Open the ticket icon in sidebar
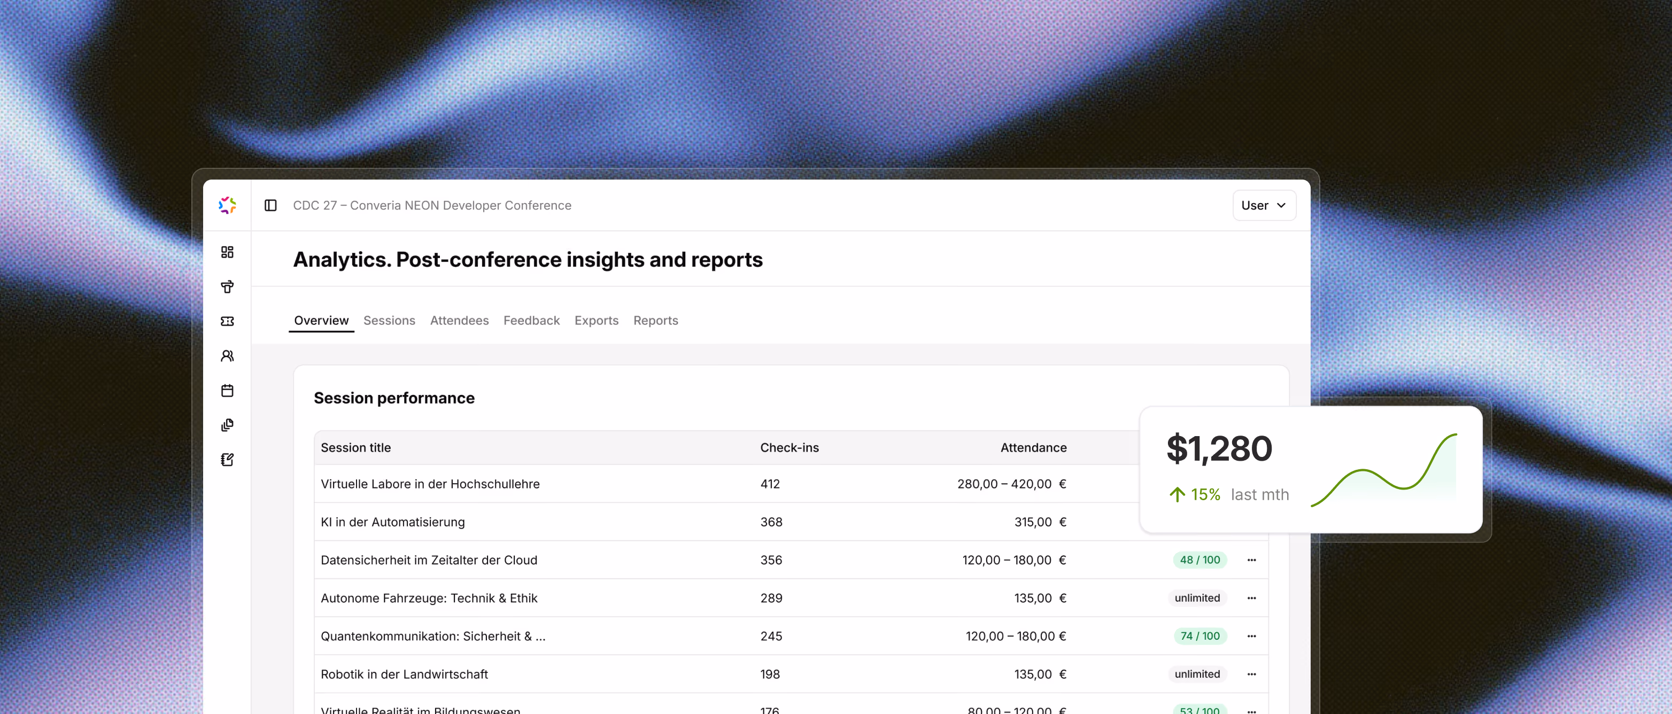Viewport: 1672px width, 714px height. click(x=227, y=321)
